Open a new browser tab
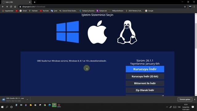The width and height of the screenshot is (197, 111). coord(34,2)
